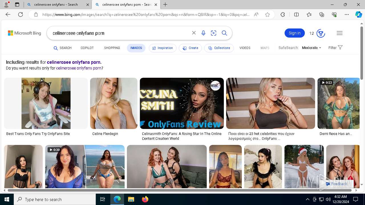Open Copilot sidebar icon

358,15
